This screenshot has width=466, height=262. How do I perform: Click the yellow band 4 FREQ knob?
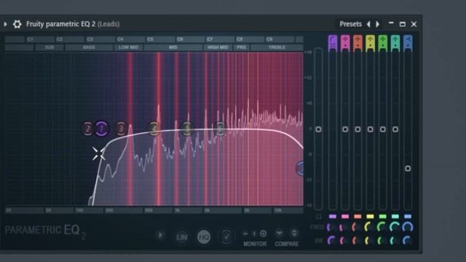(370, 228)
